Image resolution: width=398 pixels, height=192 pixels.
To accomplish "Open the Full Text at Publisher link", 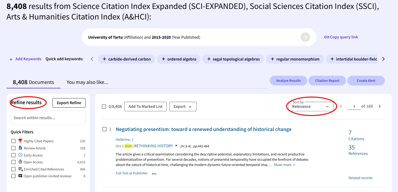I will (132, 173).
